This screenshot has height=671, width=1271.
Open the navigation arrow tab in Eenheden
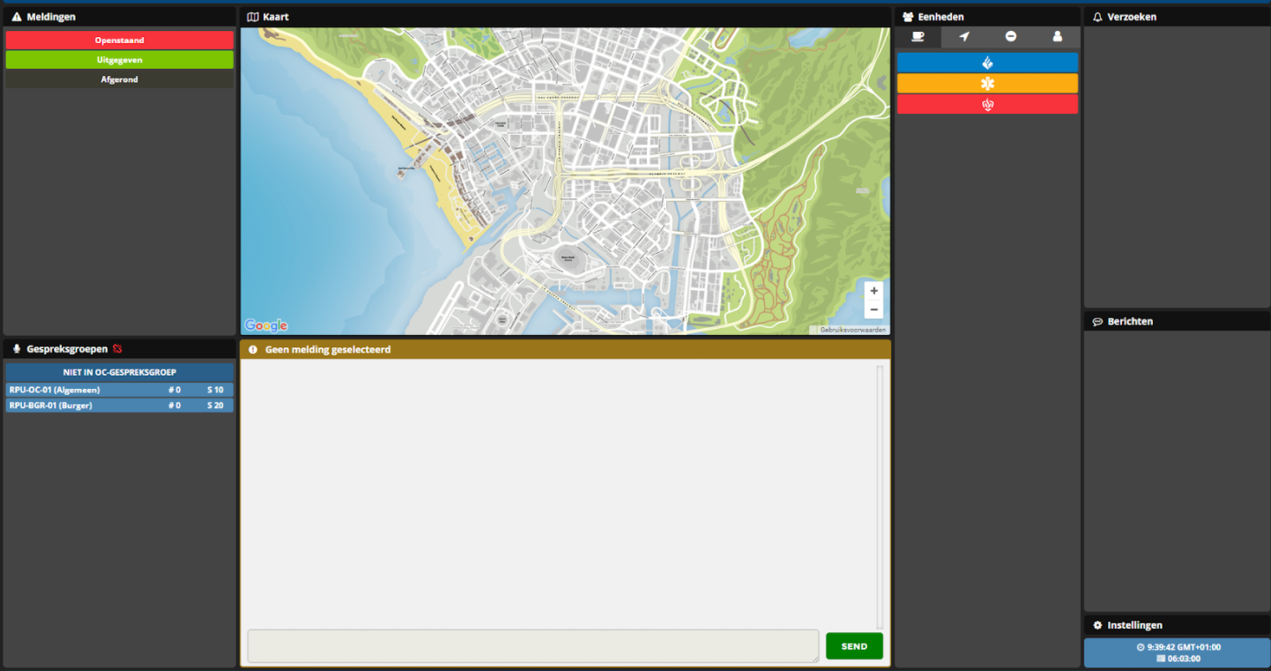tap(964, 37)
